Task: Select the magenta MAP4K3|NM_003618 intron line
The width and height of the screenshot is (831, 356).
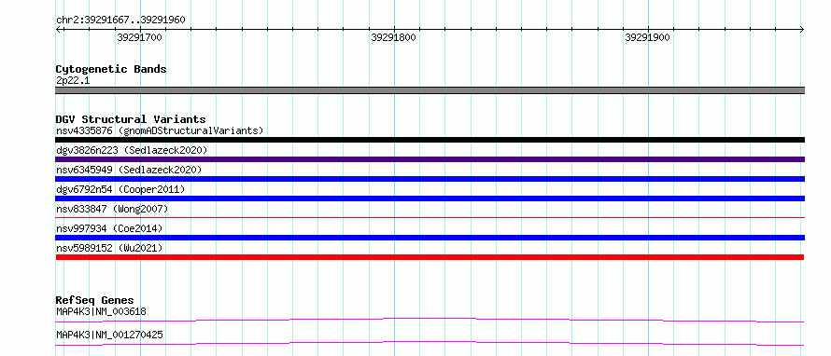Action: tap(430, 320)
